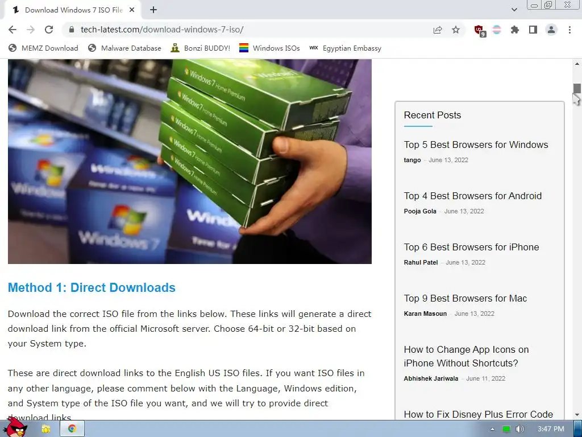Open the MEMZ Download bookmark
The width and height of the screenshot is (582, 437).
(x=43, y=48)
